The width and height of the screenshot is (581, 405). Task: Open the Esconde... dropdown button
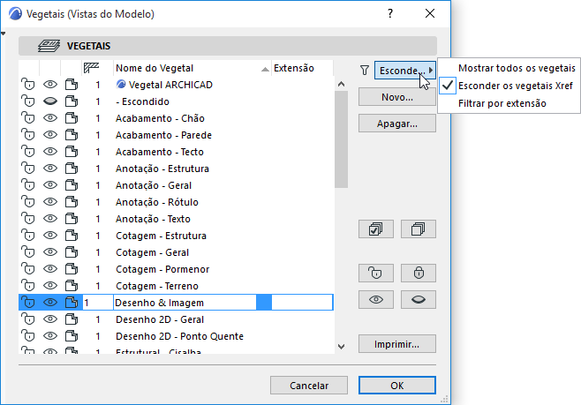[405, 70]
